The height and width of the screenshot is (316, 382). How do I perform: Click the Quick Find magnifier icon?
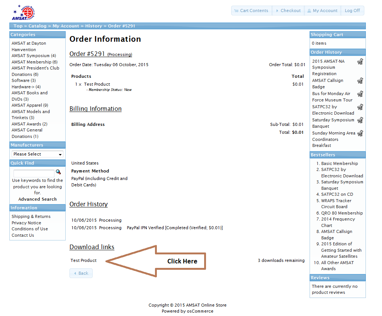pos(58,172)
